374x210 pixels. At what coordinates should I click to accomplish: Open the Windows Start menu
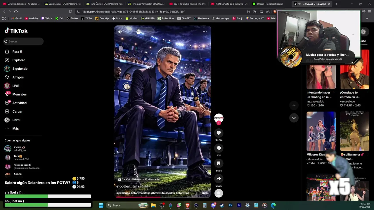(x=101, y=205)
